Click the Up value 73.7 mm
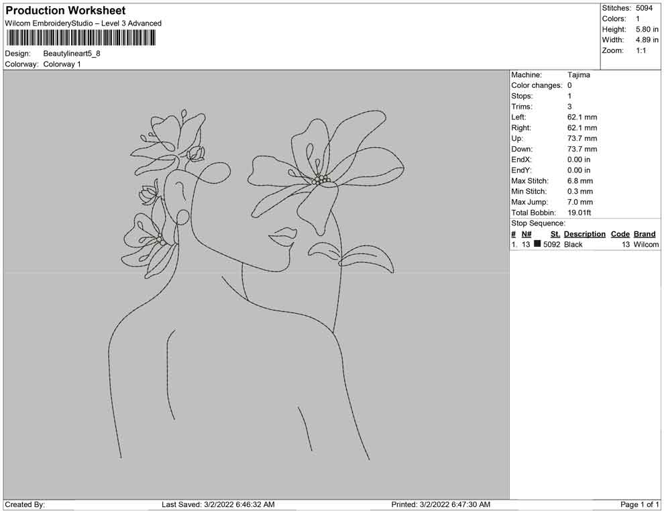Viewport: 664px width, 511px height. [x=582, y=138]
